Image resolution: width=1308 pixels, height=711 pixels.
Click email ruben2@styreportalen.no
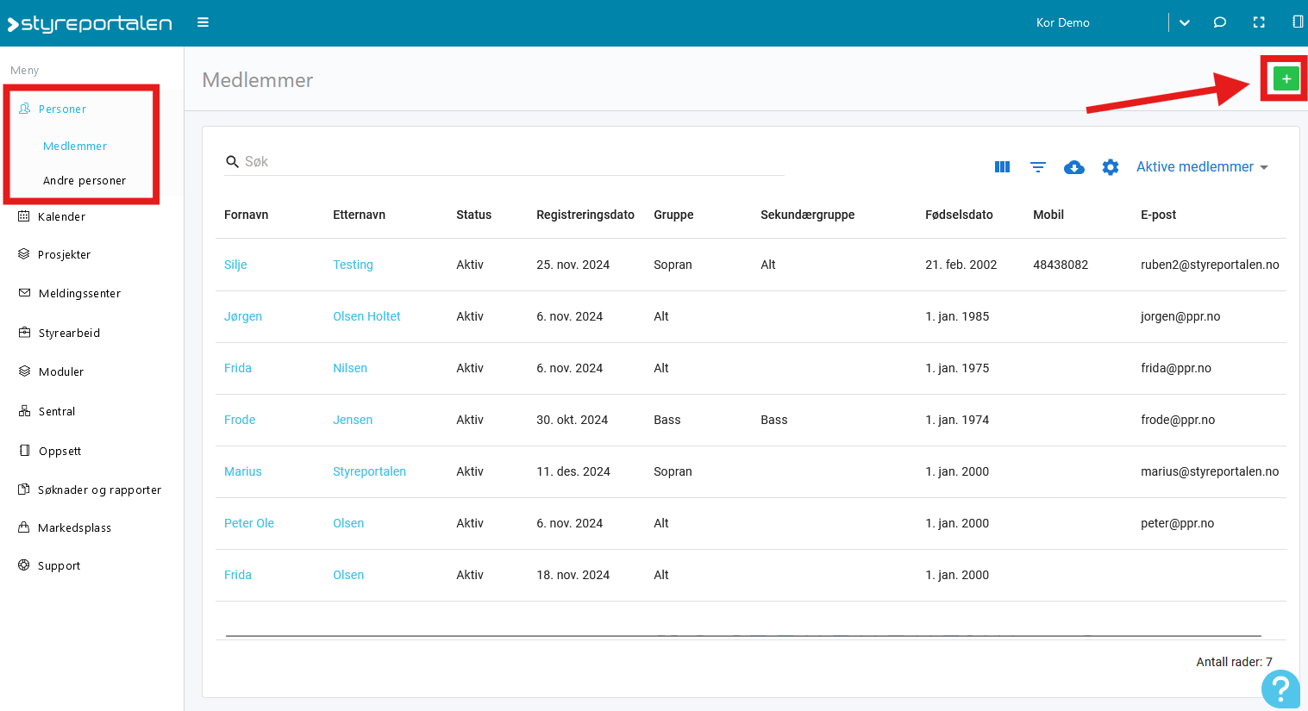(x=1210, y=265)
